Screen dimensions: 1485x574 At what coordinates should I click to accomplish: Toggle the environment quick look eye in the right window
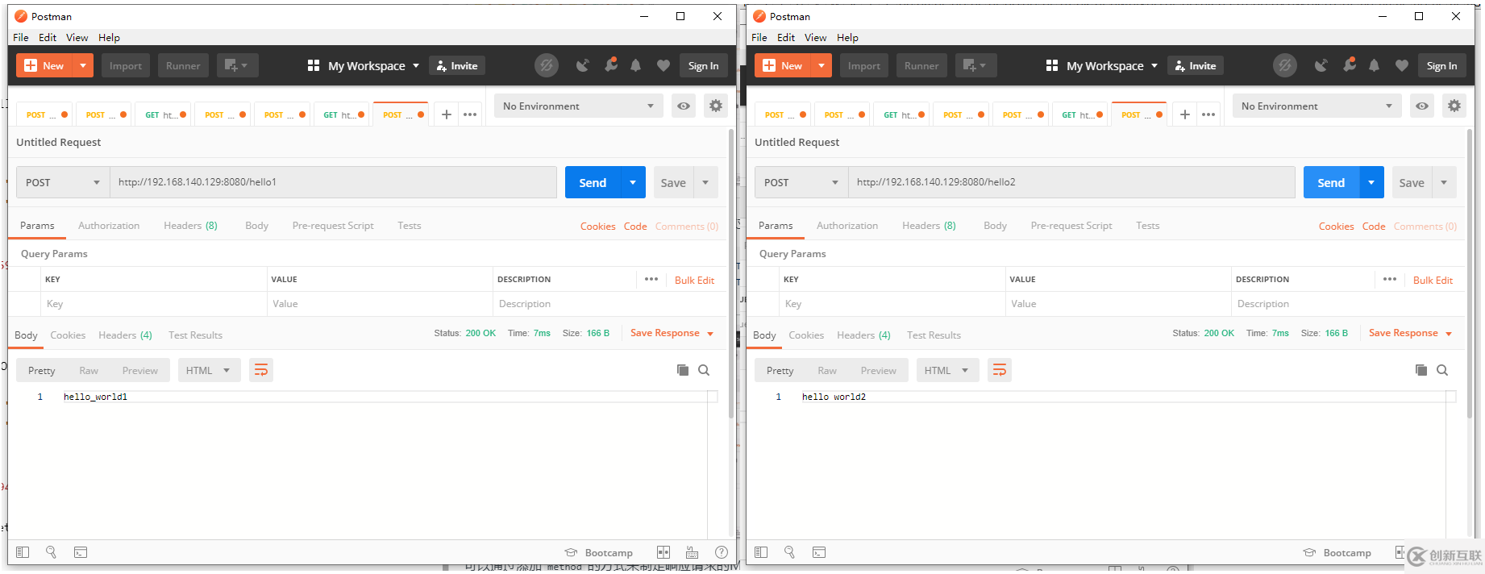click(1422, 106)
